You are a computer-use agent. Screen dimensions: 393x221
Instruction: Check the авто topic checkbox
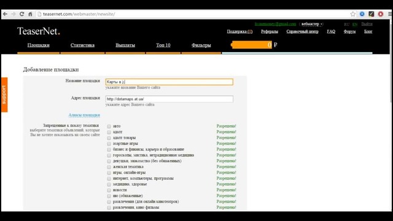109,126
